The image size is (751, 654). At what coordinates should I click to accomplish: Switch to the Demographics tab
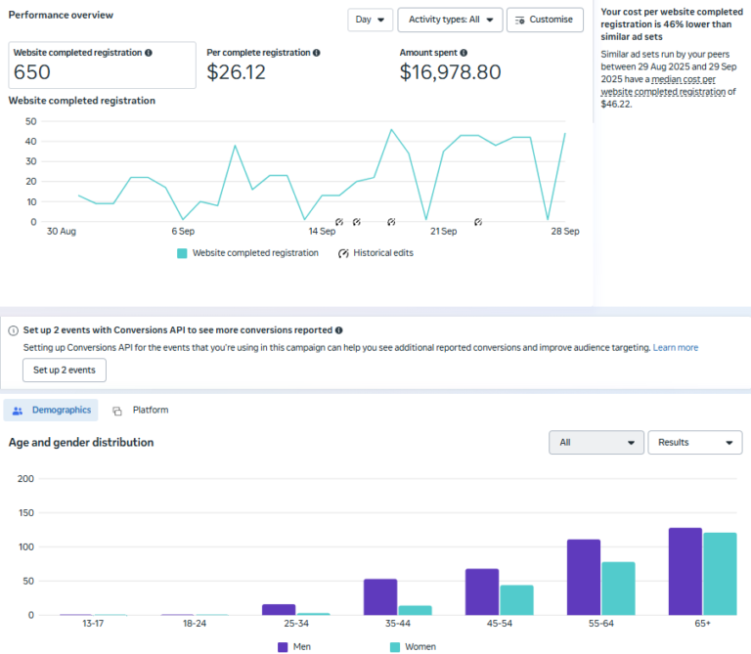51,411
